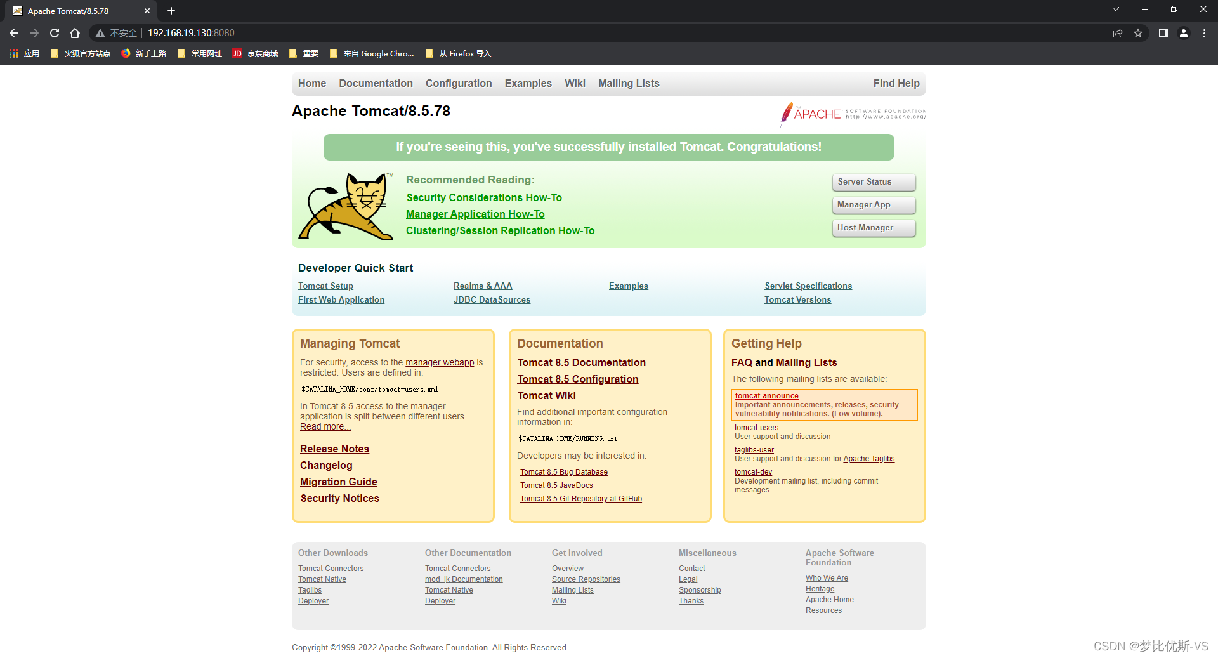This screenshot has height=658, width=1218.
Task: Click the Server Status button
Action: tap(874, 182)
